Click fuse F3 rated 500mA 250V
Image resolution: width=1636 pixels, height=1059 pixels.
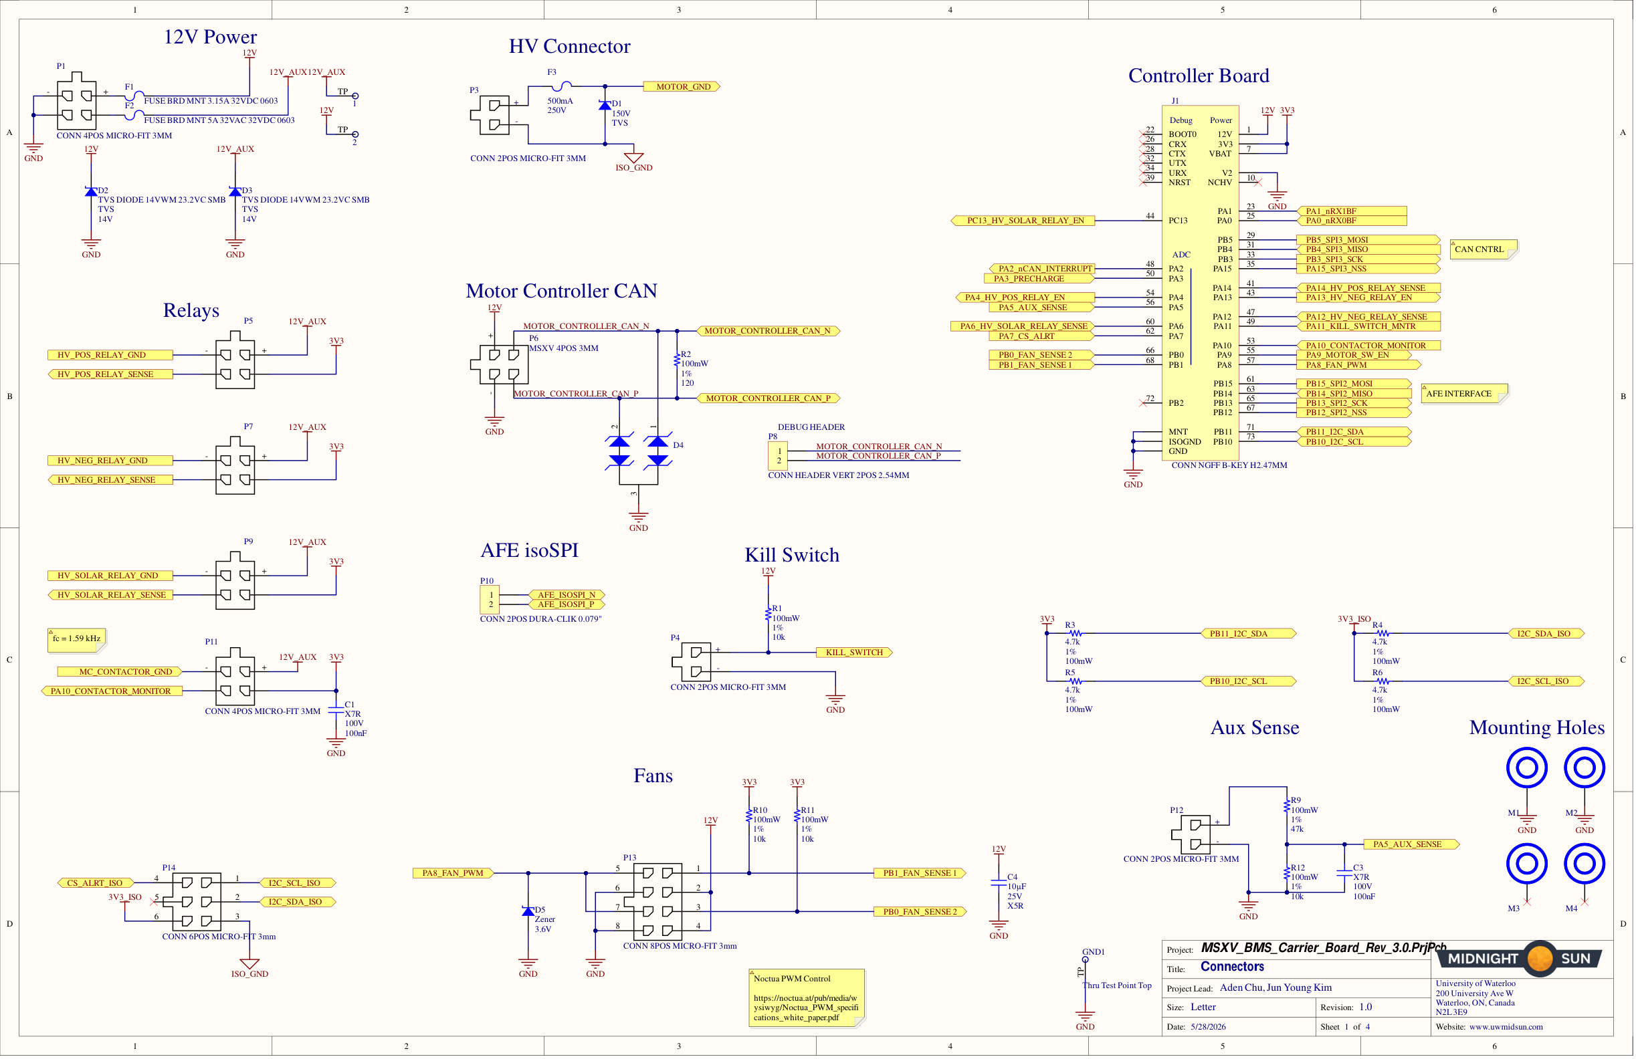563,86
